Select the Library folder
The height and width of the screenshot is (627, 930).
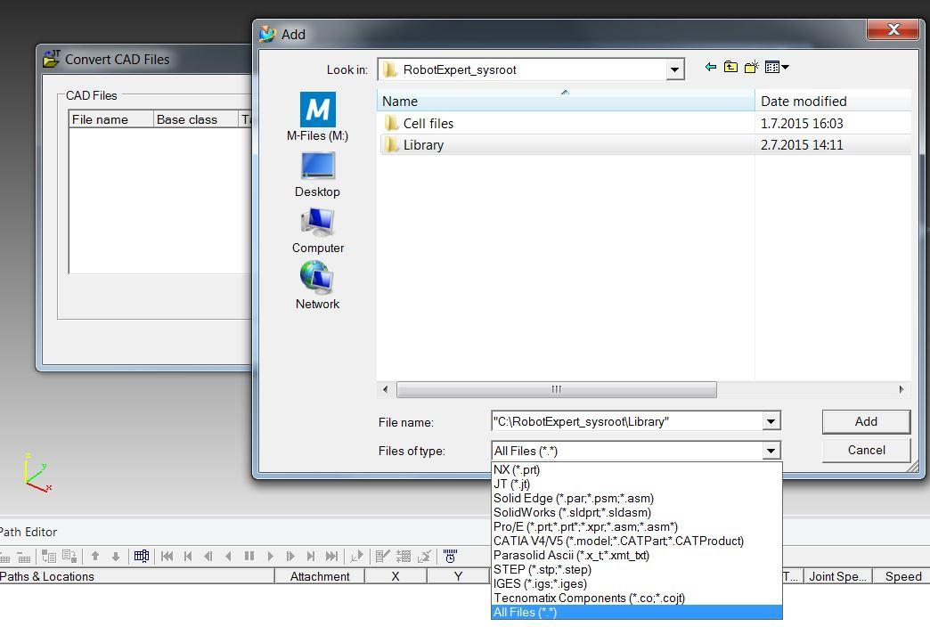(x=644, y=145)
